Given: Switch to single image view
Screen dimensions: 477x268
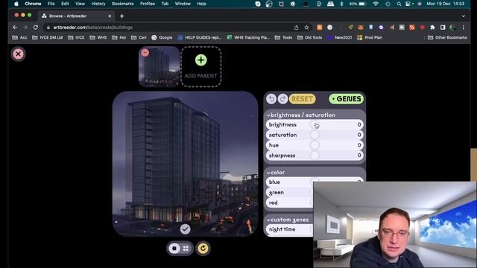Looking at the screenshot, I should [174, 248].
